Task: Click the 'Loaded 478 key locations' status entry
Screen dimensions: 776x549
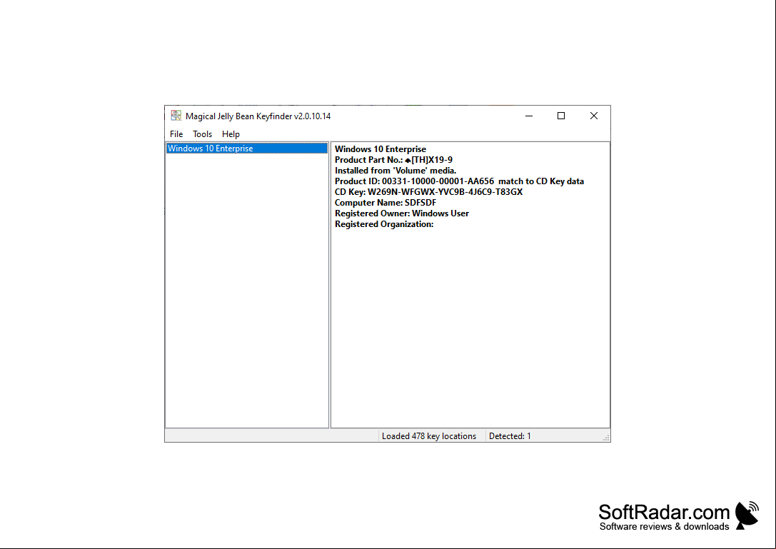Action: [x=428, y=436]
